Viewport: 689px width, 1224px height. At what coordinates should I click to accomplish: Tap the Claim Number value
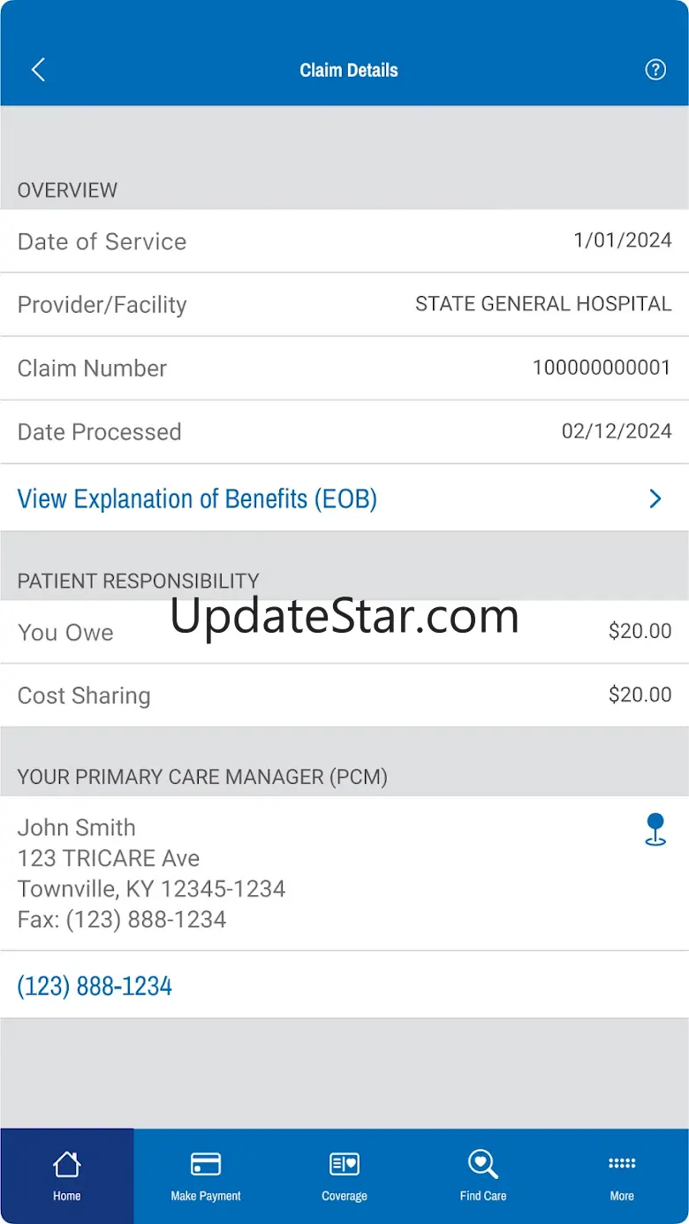tap(602, 368)
